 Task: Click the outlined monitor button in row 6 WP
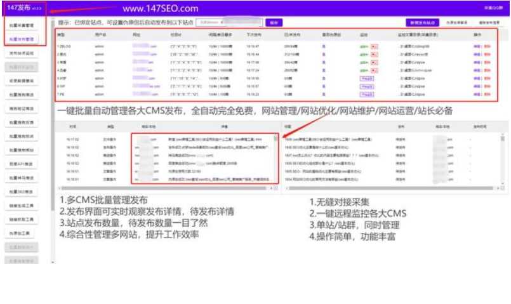[x=367, y=86]
